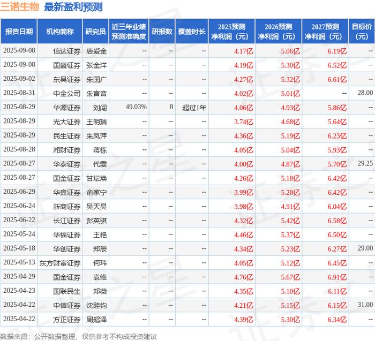Click researcher name 唐爱金
This screenshot has width=375, height=341.
(96, 51)
